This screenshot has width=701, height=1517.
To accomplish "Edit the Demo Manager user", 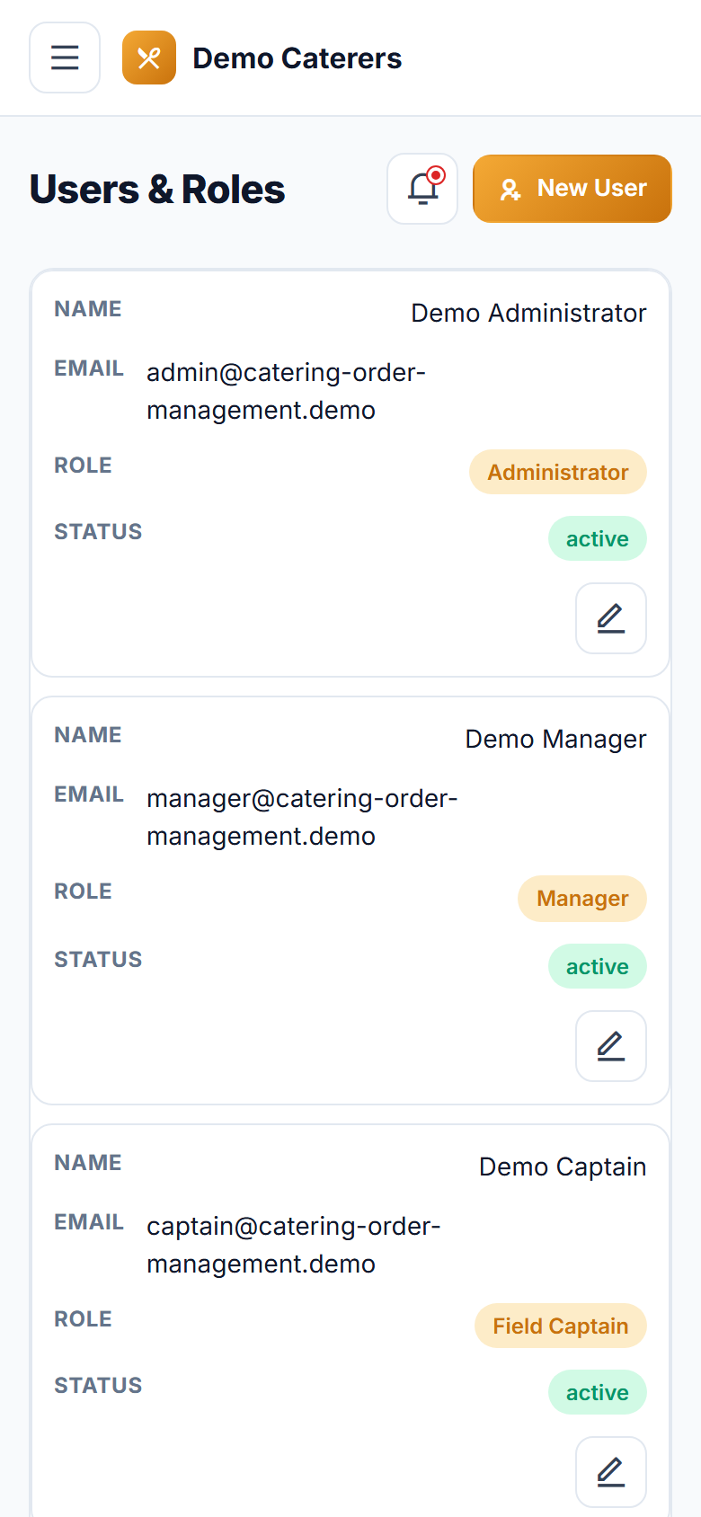I will point(611,1046).
